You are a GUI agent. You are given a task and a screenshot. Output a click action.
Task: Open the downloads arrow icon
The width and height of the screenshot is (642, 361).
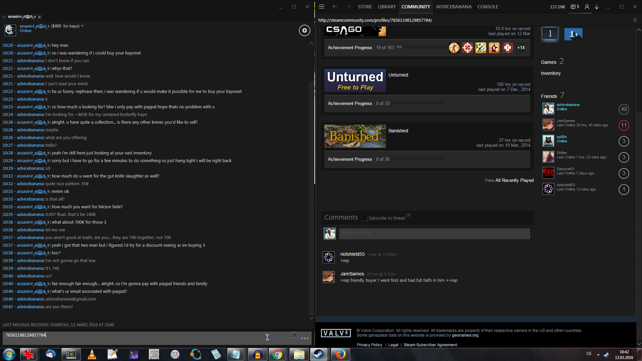(597, 7)
